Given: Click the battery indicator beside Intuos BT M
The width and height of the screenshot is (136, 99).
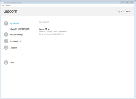Looking at the screenshot, I should (x=28, y=29).
